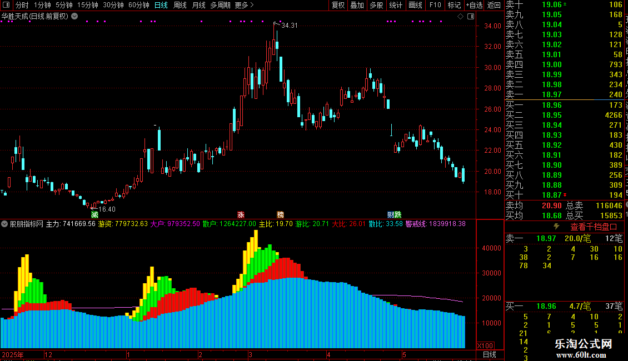Click the 卖均 value 20.90
The image size is (628, 361).
point(551,205)
